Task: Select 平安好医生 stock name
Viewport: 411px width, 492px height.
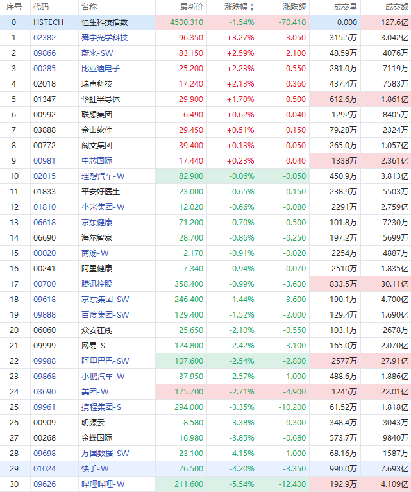Action: [101, 191]
